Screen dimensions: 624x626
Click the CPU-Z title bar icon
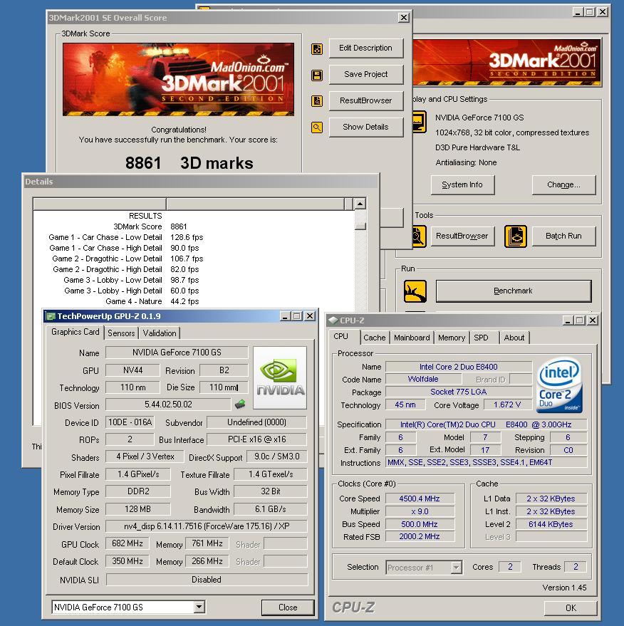pyautogui.click(x=333, y=320)
